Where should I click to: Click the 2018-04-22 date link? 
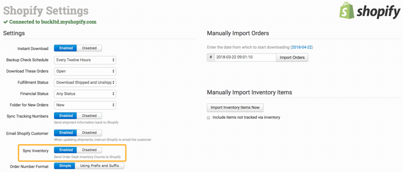[302, 48]
